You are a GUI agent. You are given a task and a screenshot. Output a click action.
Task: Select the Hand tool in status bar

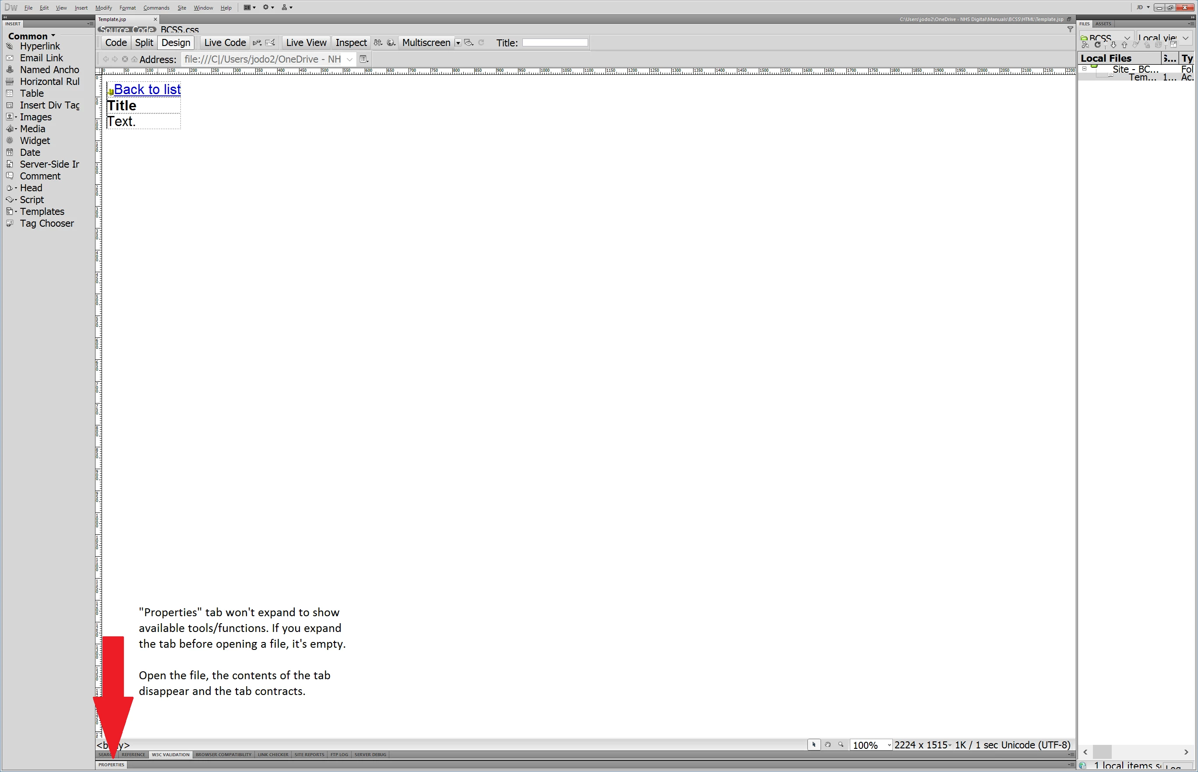(x=828, y=744)
